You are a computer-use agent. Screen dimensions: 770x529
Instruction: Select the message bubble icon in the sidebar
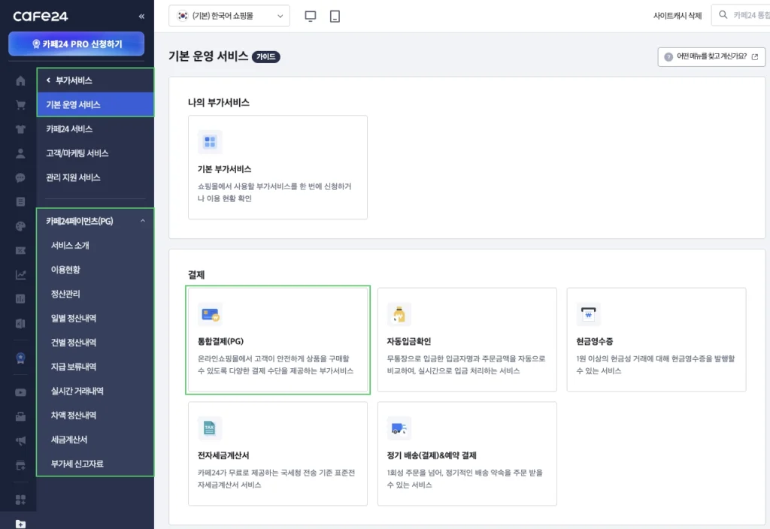pos(20,177)
